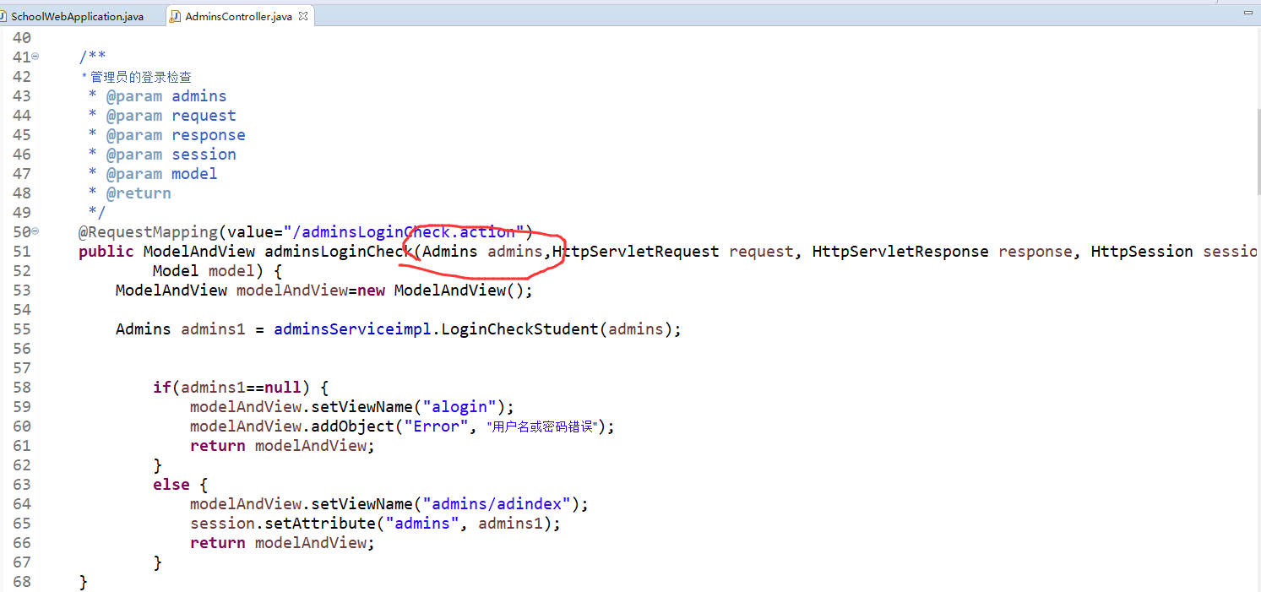1261x592 pixels.
Task: Click the LoginCheckStudent method call
Action: [x=519, y=329]
